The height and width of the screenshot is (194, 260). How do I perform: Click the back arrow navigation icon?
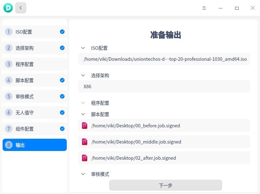pyautogui.click(x=20, y=8)
